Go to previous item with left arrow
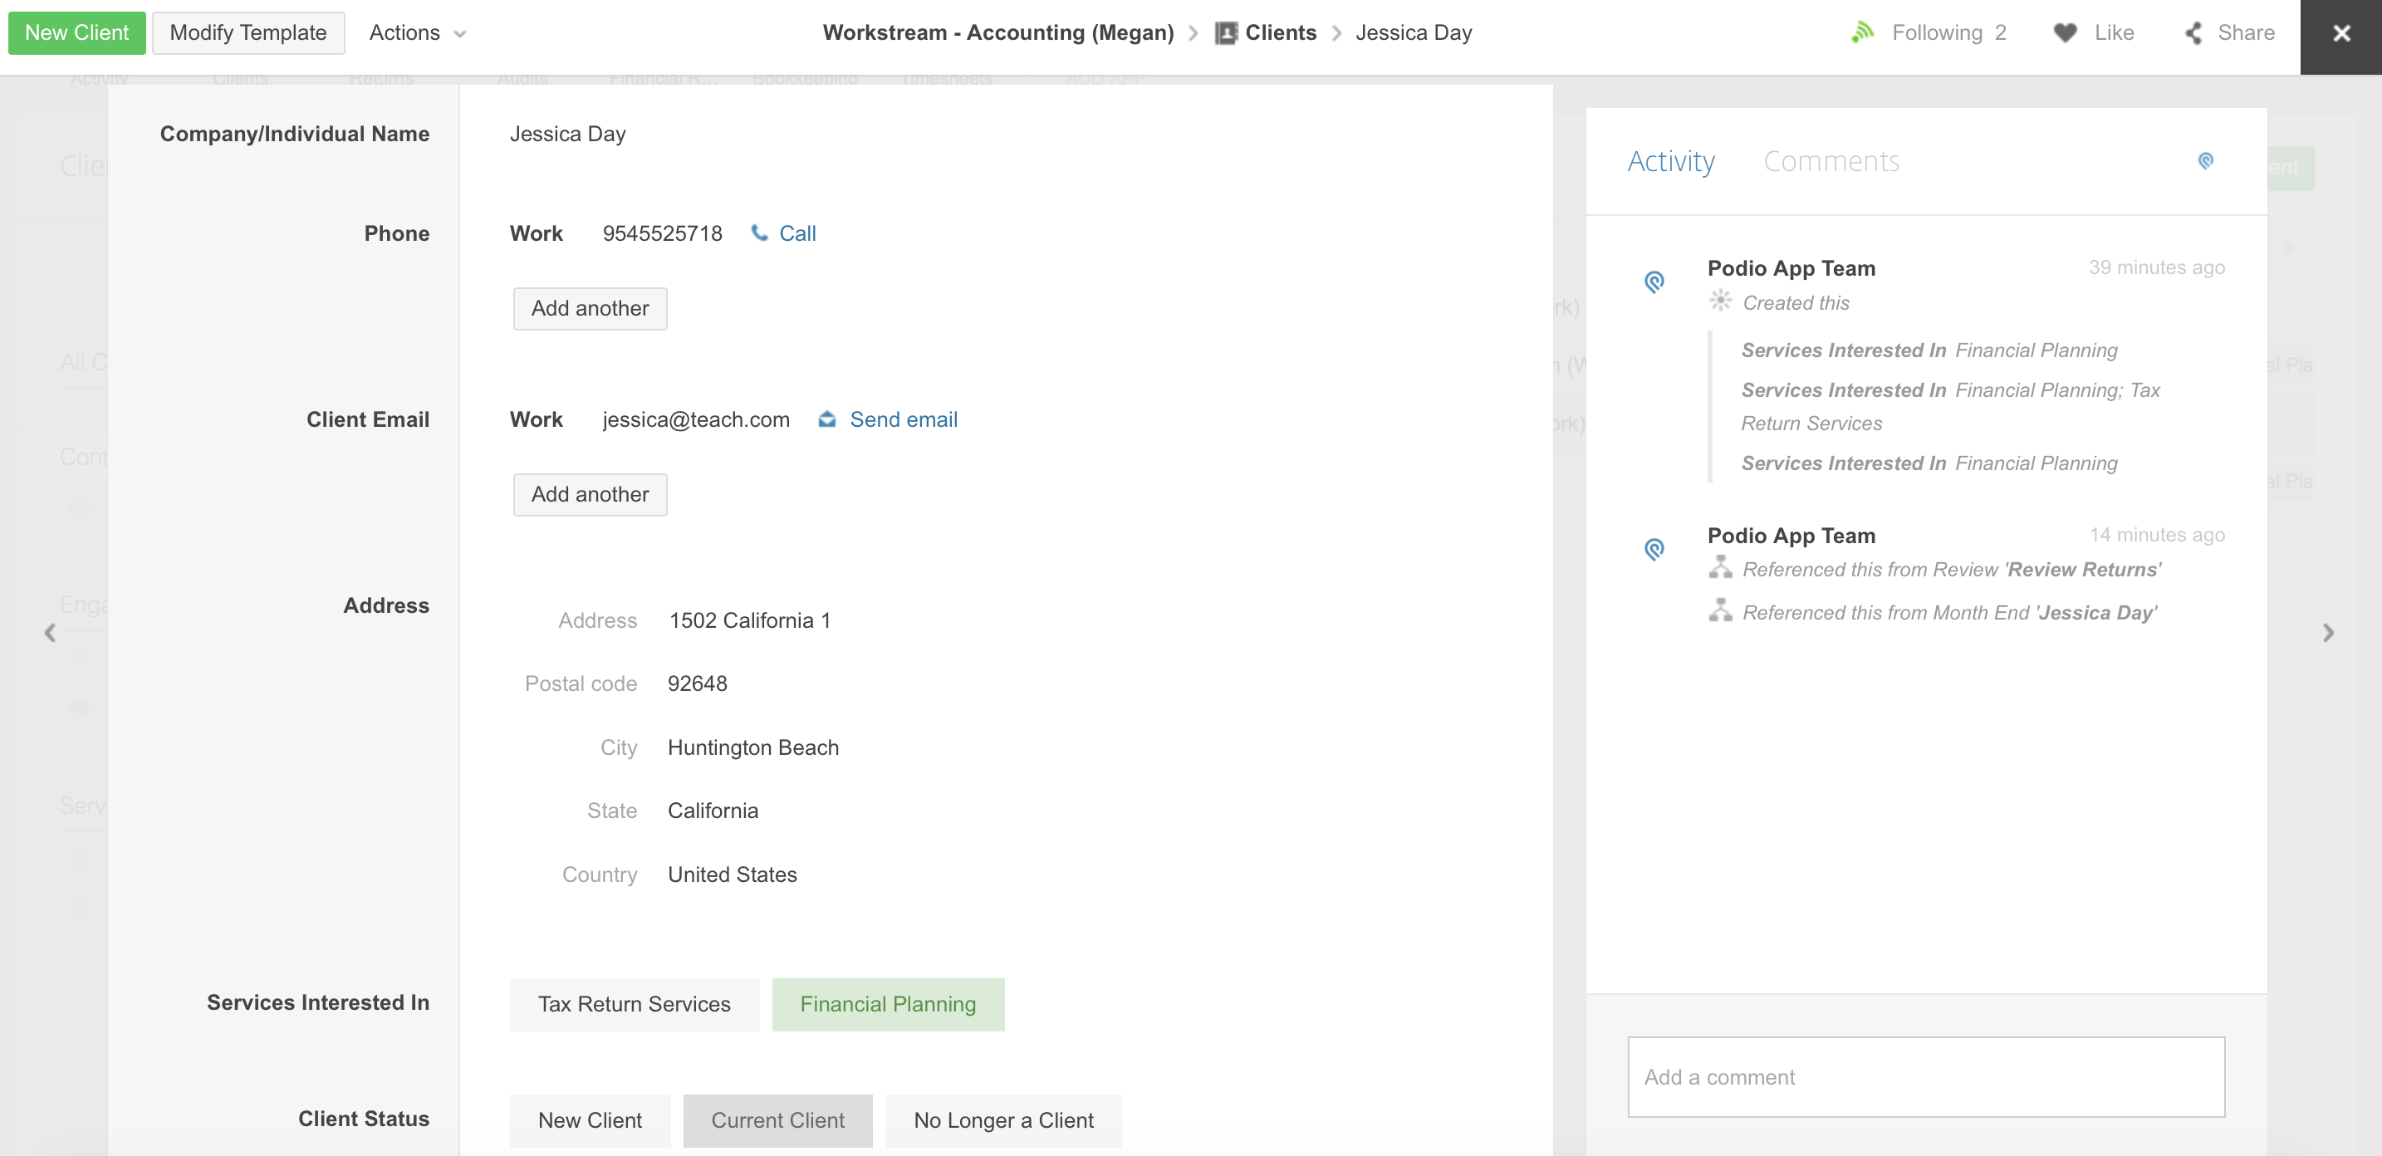This screenshot has width=2382, height=1156. coord(50,634)
